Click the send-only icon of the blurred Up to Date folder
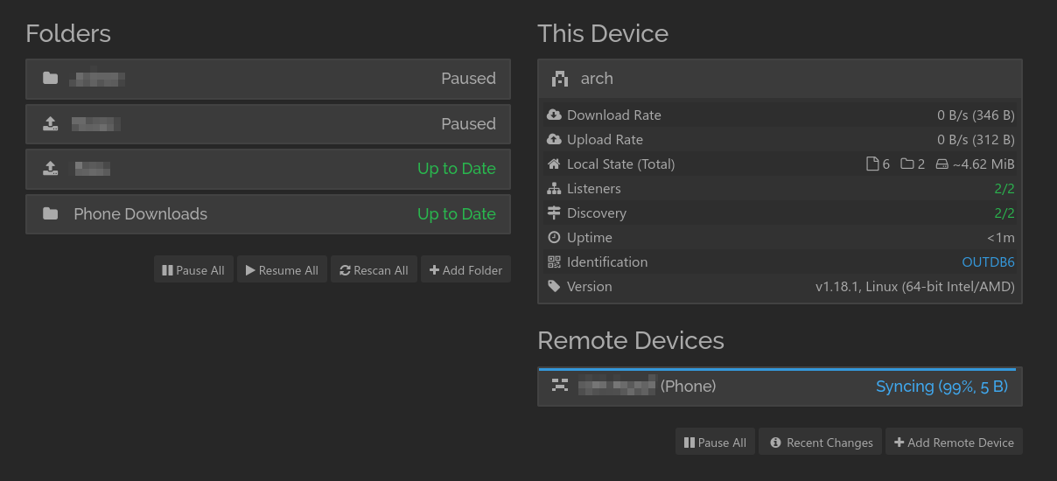The width and height of the screenshot is (1057, 481). point(51,169)
